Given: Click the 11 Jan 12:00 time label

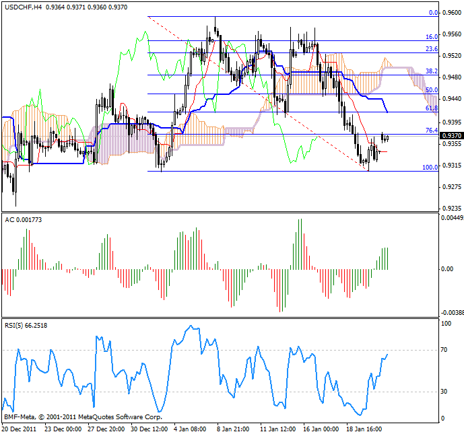Looking at the screenshot, I should pos(276,428).
